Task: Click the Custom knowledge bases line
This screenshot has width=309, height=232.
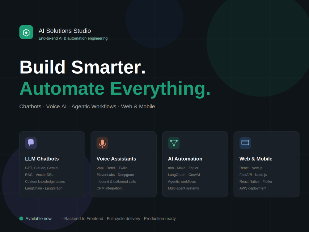Action: [45, 182]
